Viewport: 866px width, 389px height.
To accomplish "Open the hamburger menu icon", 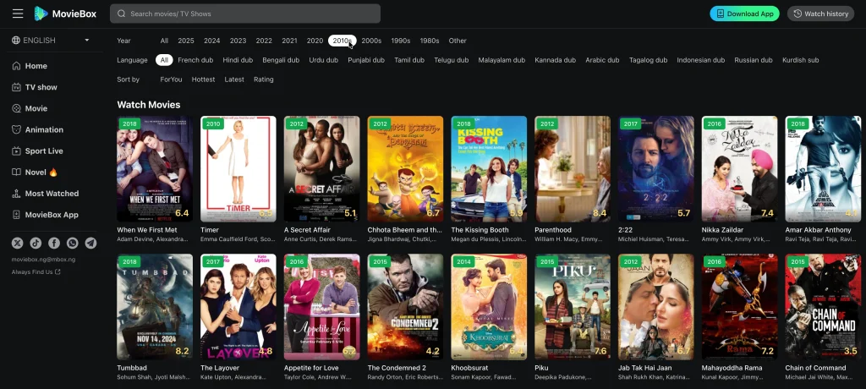I will [18, 14].
